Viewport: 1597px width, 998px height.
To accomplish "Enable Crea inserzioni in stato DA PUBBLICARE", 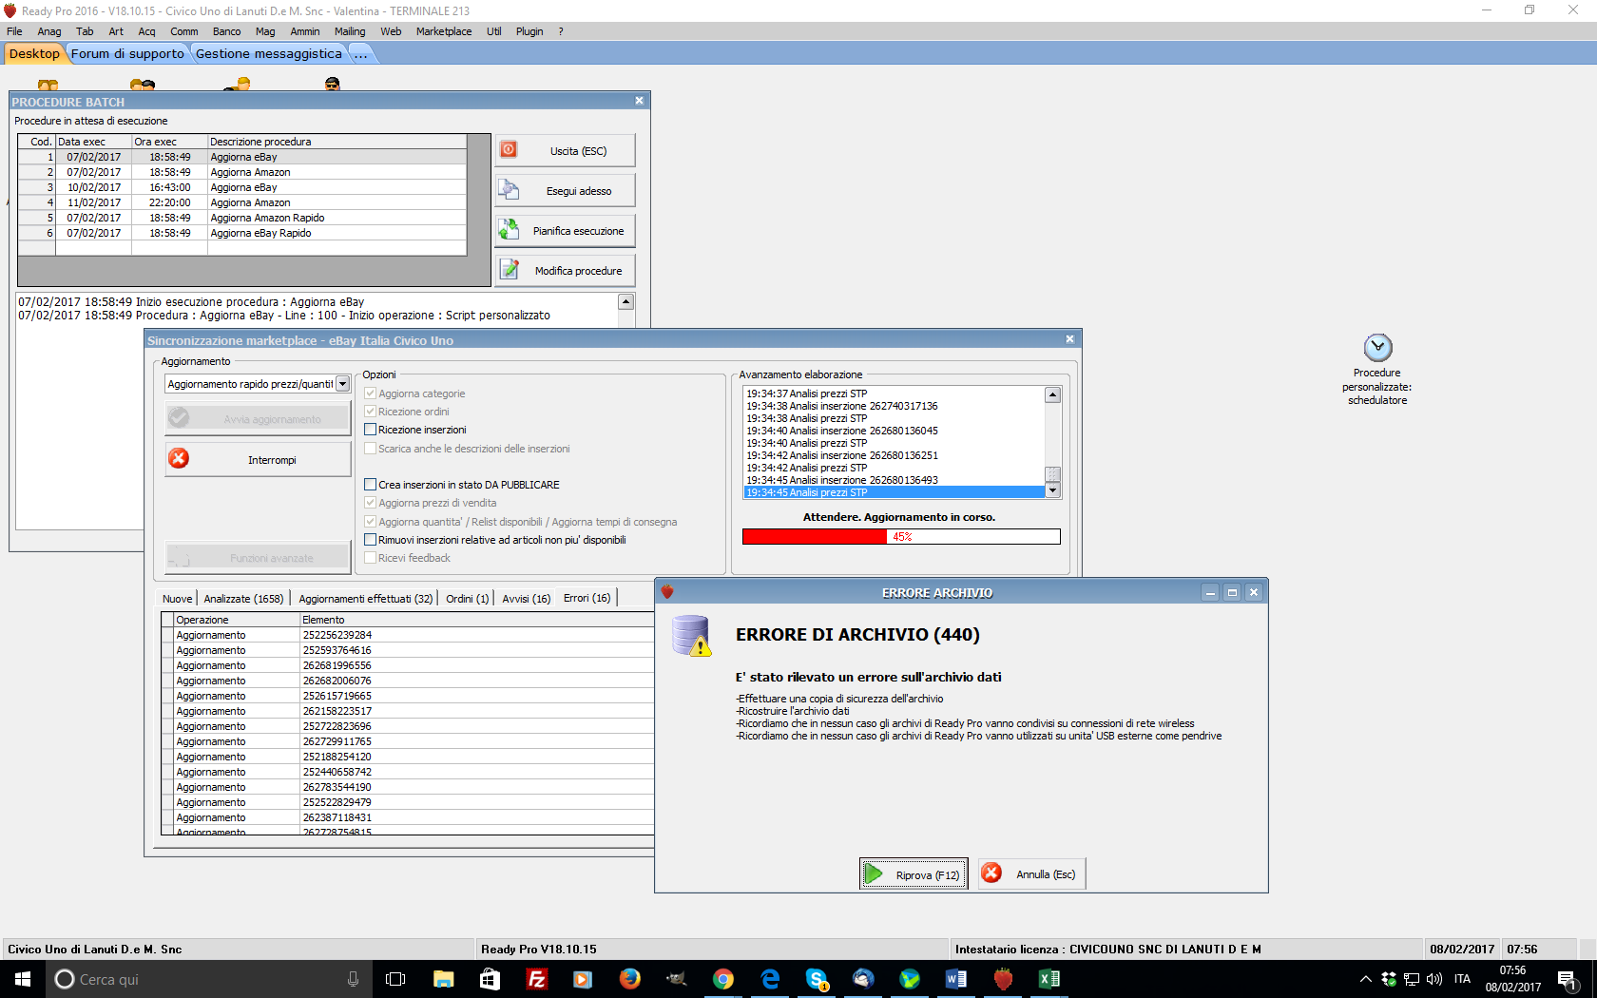I will coord(371,485).
